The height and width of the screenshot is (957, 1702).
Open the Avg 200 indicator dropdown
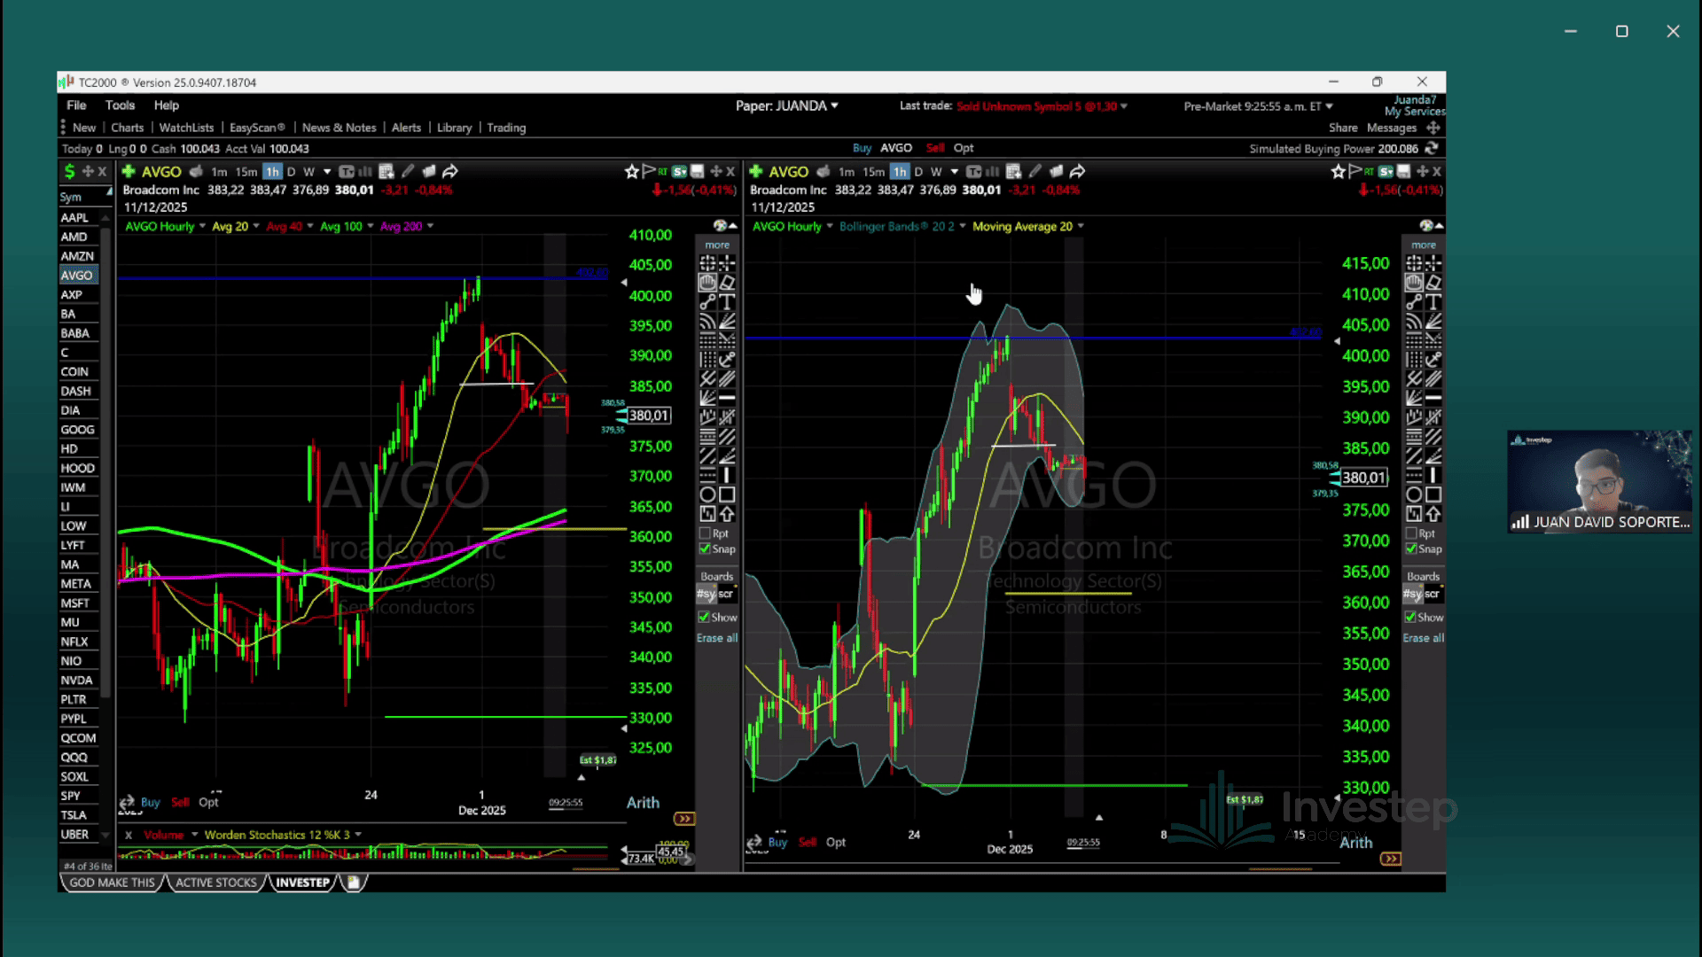pyautogui.click(x=430, y=226)
